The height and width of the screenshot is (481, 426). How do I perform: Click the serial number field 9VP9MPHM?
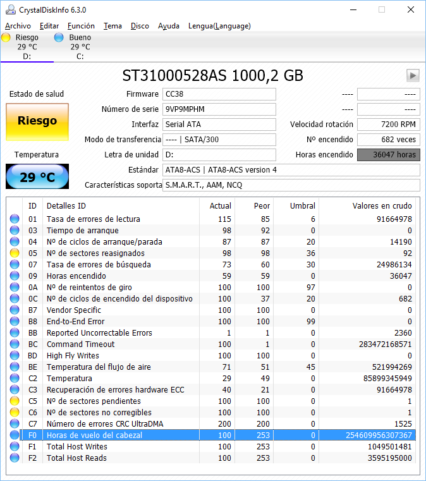click(x=219, y=109)
